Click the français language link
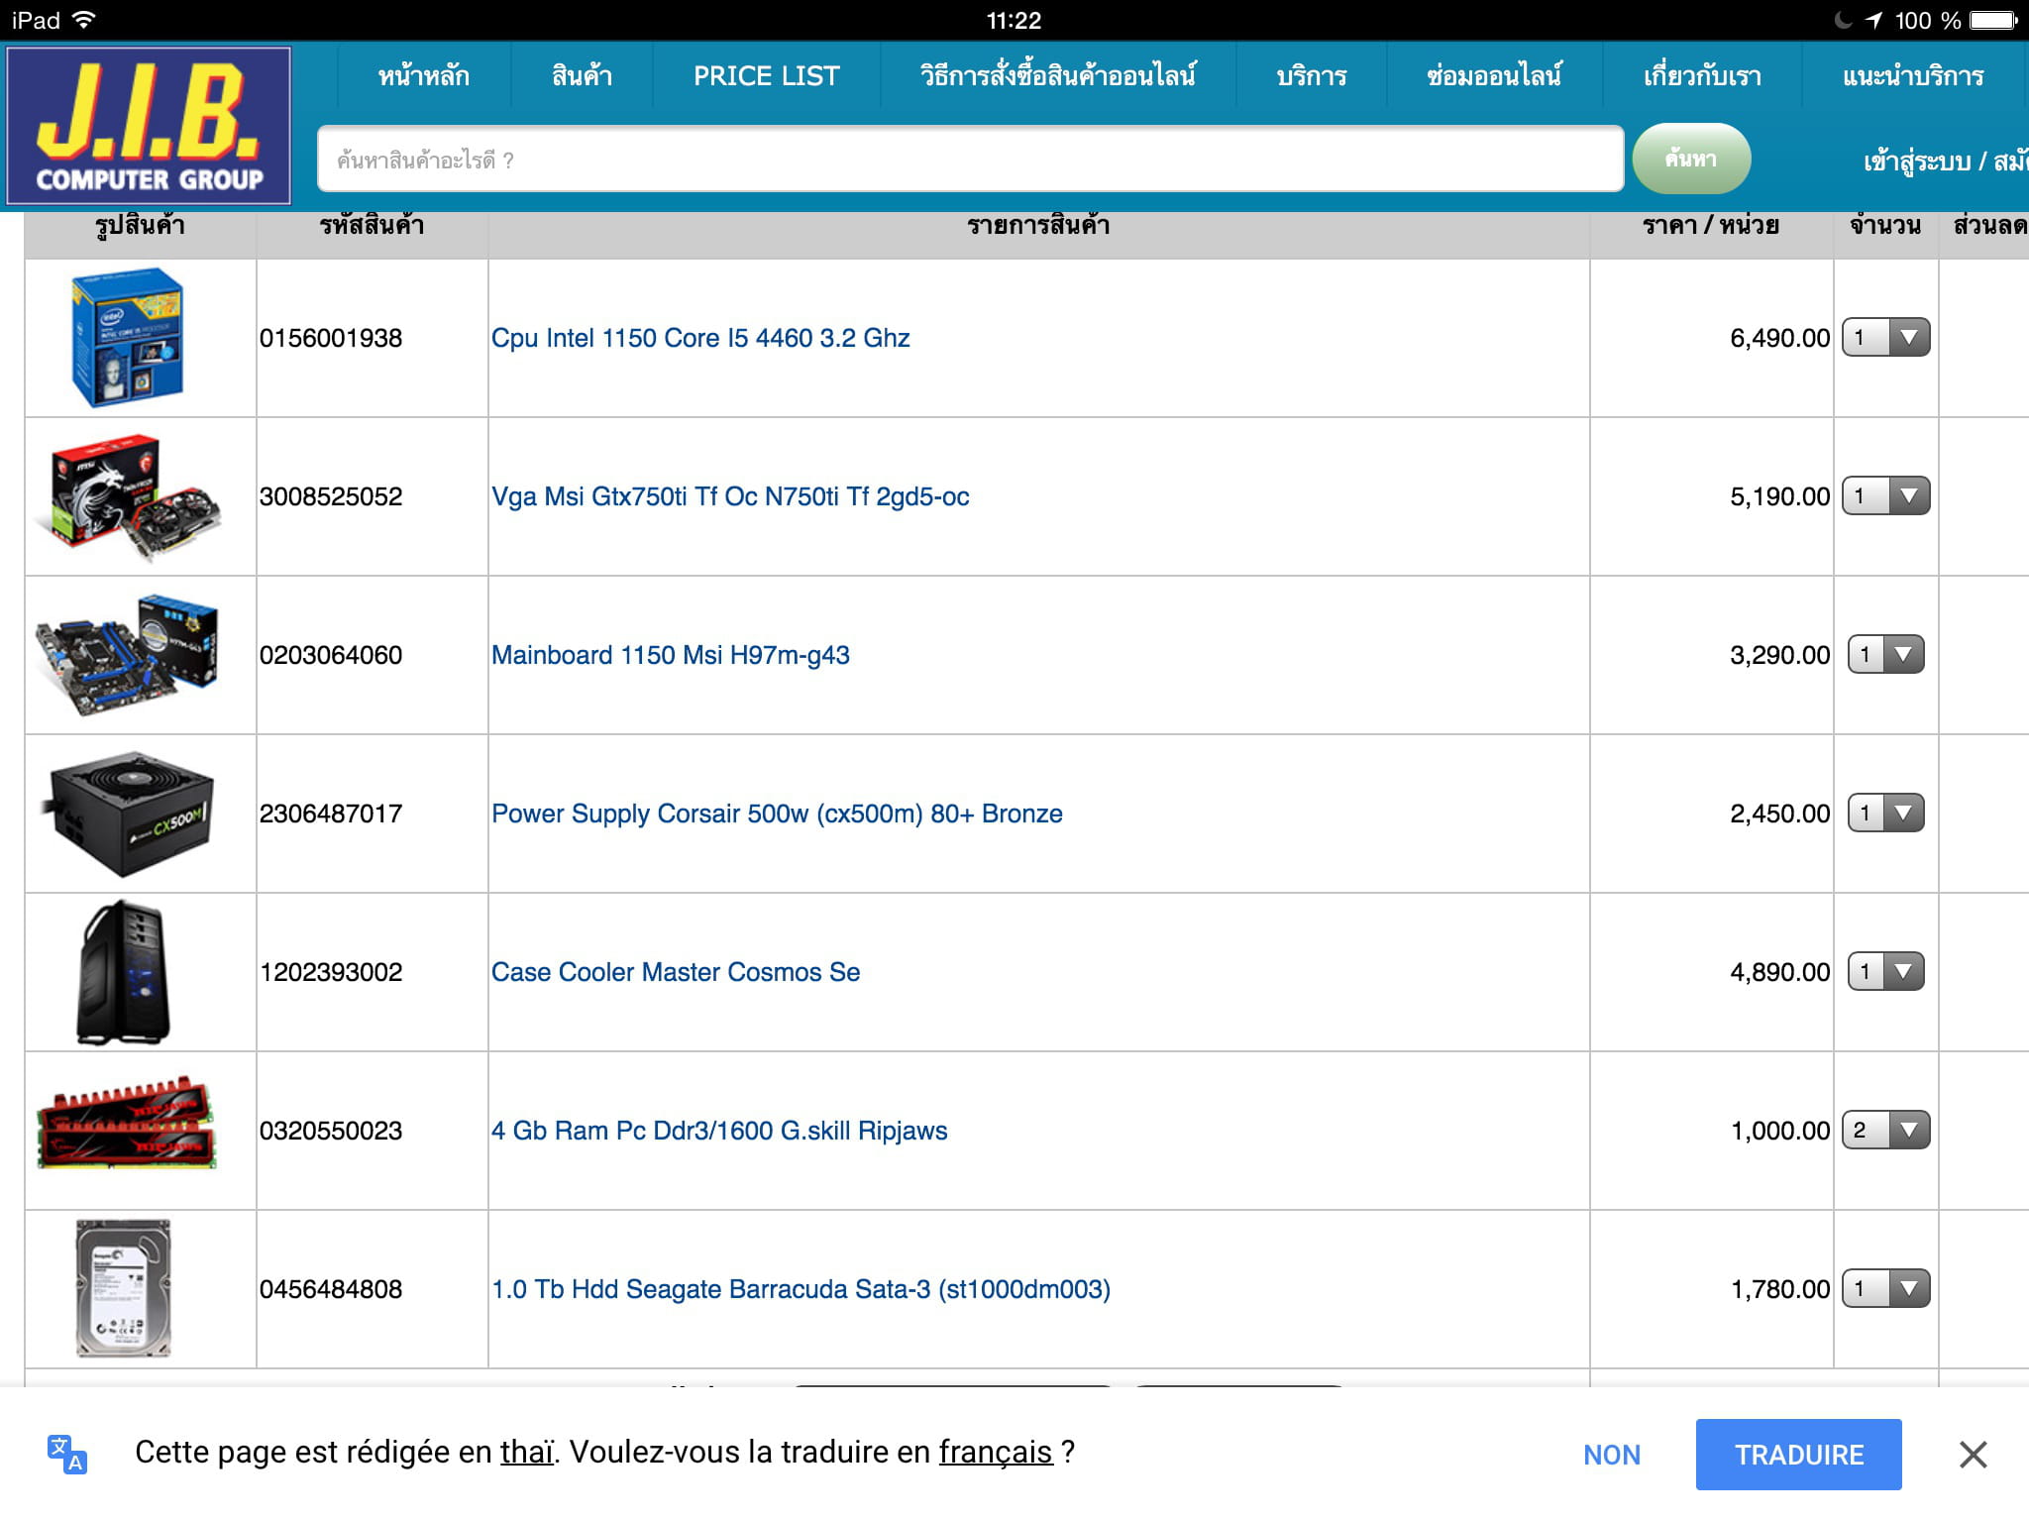This screenshot has height=1522, width=2029. (x=996, y=1453)
